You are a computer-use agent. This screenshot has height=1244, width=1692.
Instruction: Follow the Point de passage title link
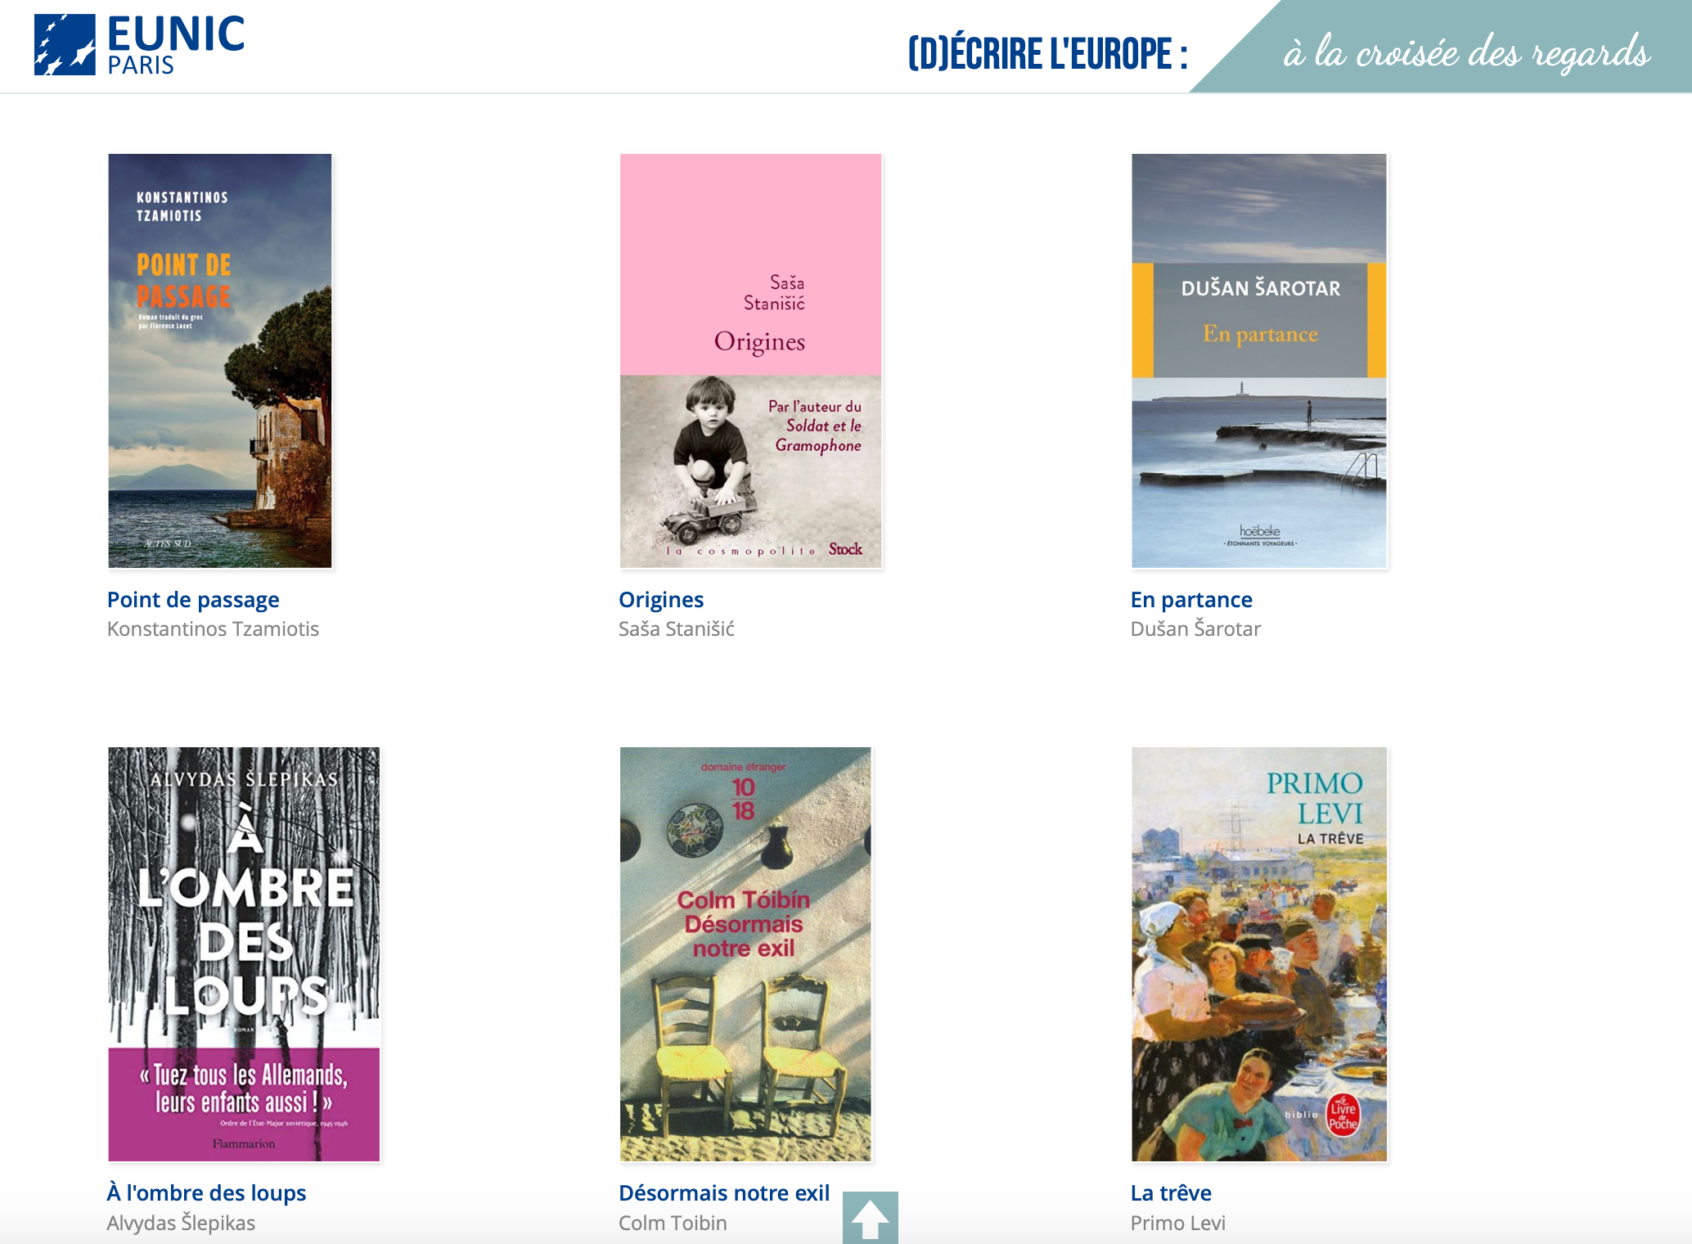click(193, 600)
